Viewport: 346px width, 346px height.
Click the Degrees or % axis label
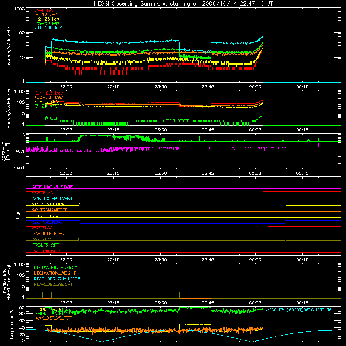pos(11,324)
